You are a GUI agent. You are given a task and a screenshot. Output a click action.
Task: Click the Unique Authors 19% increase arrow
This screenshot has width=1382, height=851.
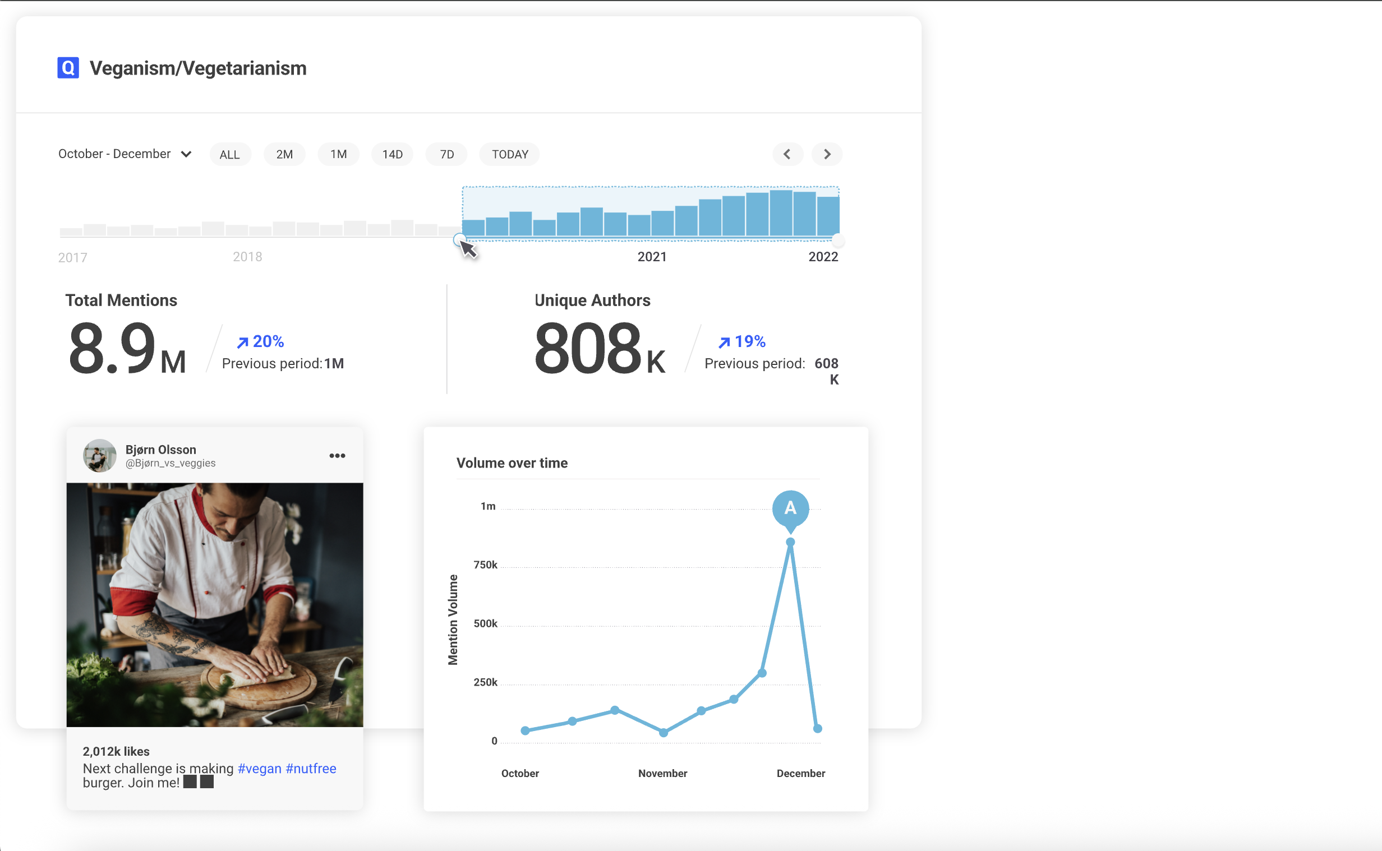(x=725, y=342)
